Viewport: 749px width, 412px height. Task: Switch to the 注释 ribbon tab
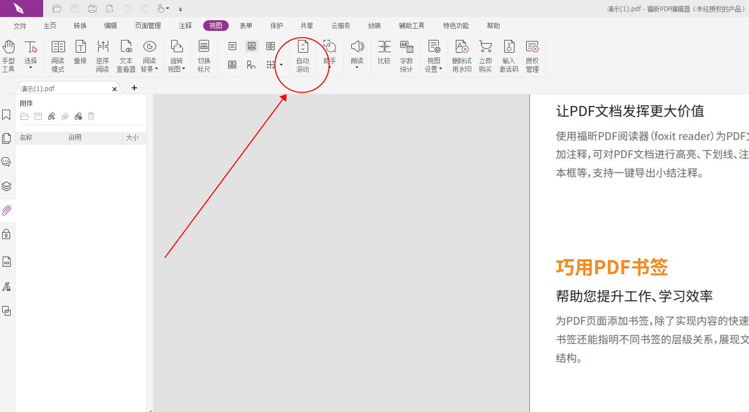tap(184, 25)
